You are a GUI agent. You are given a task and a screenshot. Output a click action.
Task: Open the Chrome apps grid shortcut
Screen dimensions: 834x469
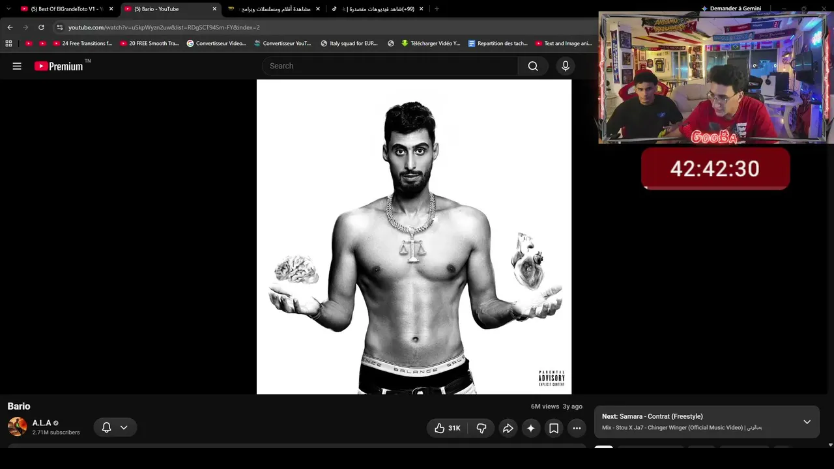pyautogui.click(x=8, y=44)
